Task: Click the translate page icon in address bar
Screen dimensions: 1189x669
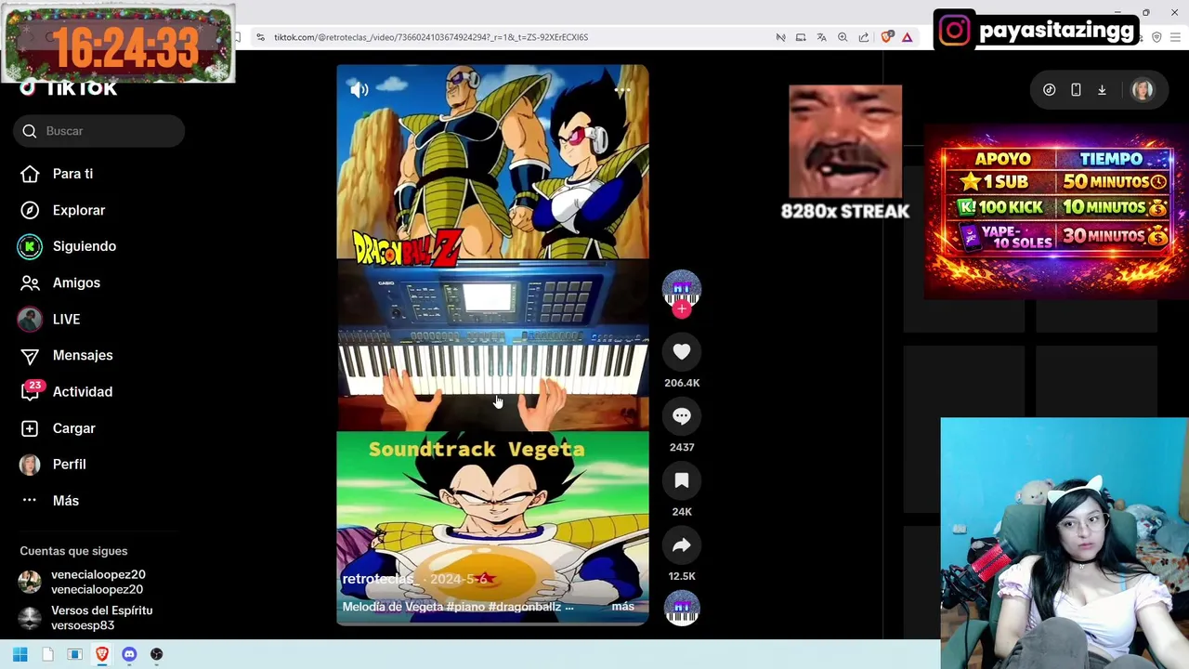Action: [x=821, y=37]
